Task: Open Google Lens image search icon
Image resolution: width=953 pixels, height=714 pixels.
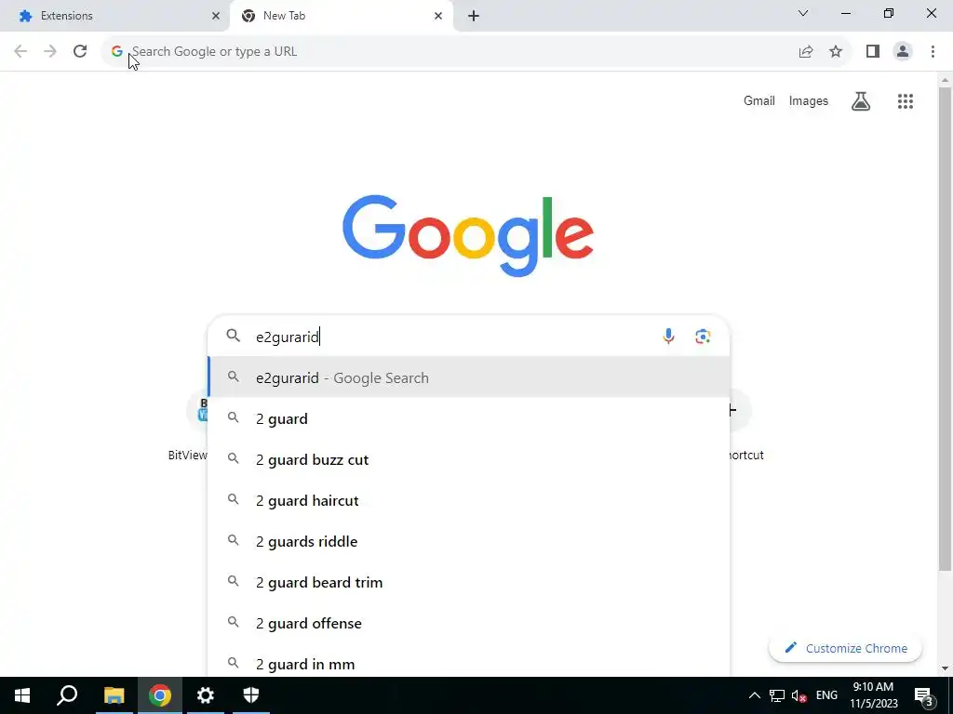Action: pos(703,337)
